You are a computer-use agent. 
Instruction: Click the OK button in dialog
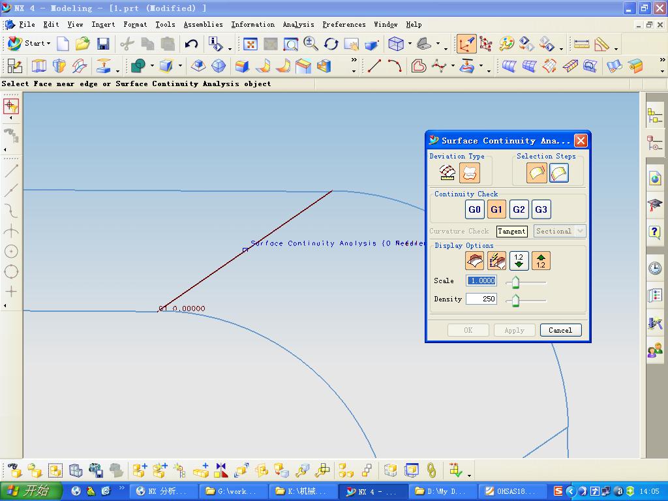click(468, 330)
